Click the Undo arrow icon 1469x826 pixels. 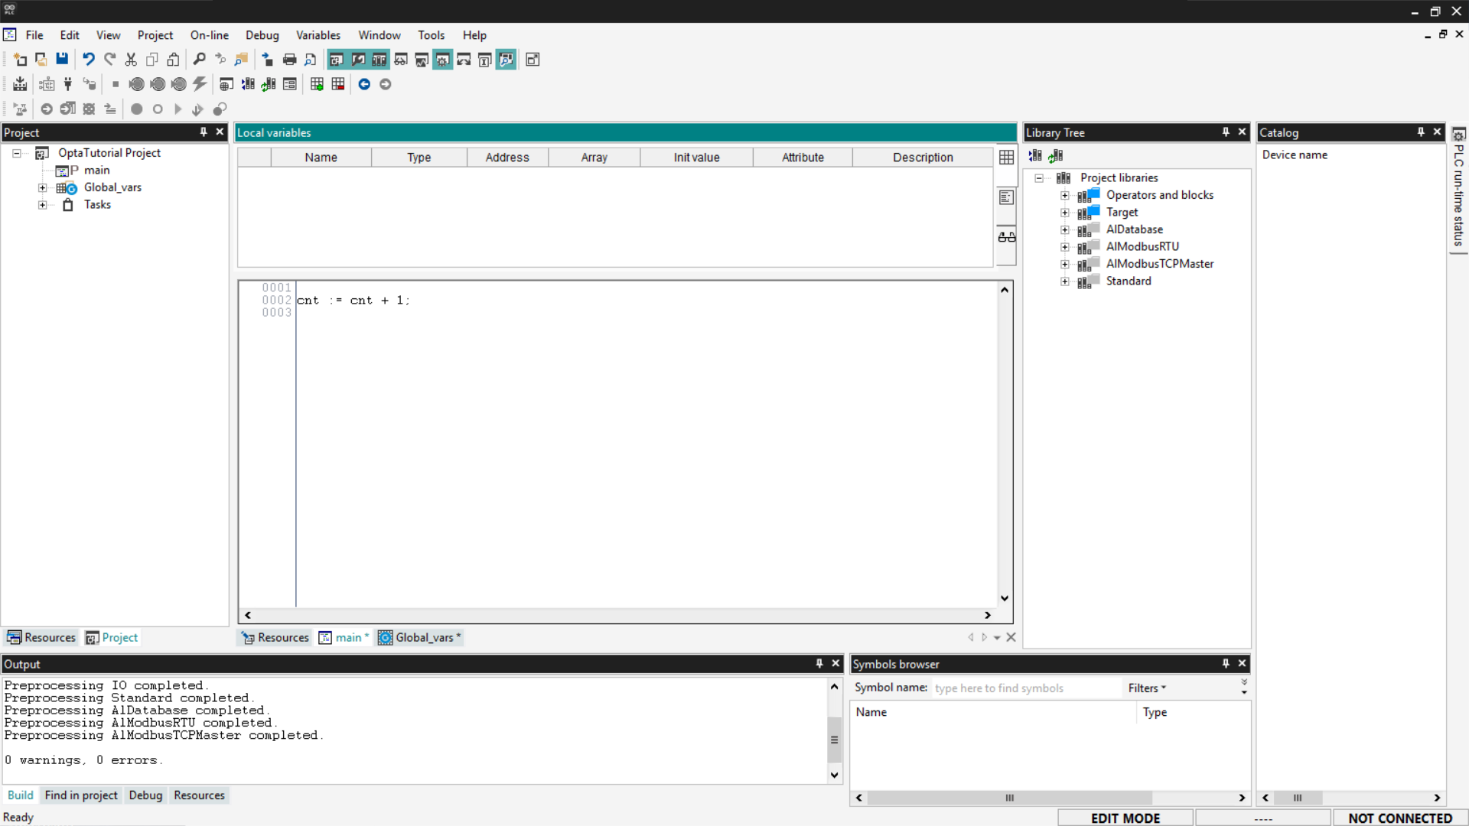pos(89,59)
